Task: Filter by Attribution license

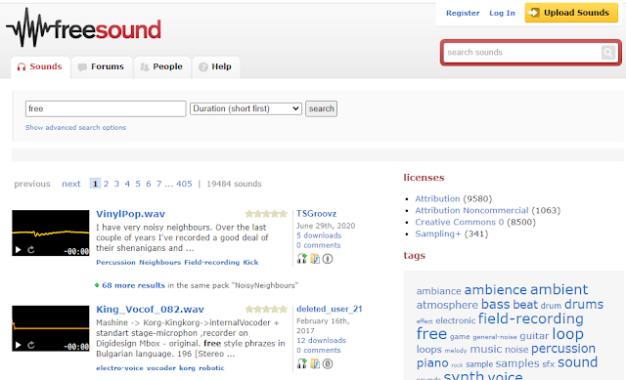Action: click(437, 198)
